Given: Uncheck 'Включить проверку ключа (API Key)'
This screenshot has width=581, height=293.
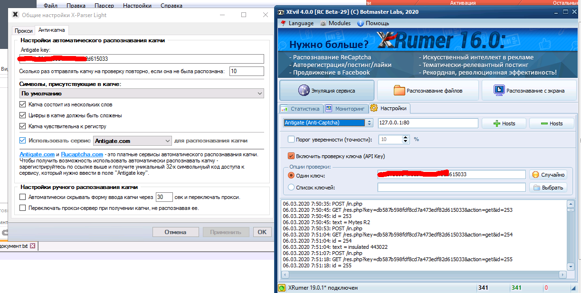Looking at the screenshot, I should [291, 156].
